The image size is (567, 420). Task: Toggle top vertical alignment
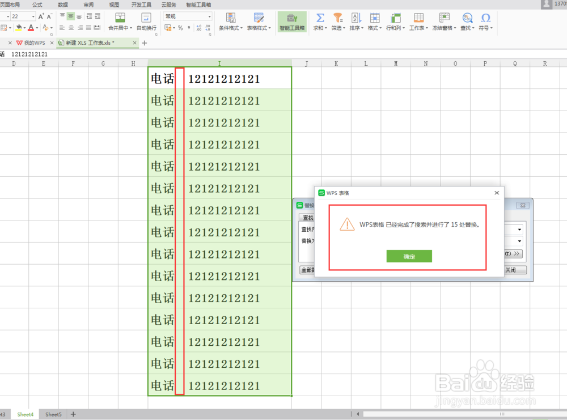(x=62, y=16)
